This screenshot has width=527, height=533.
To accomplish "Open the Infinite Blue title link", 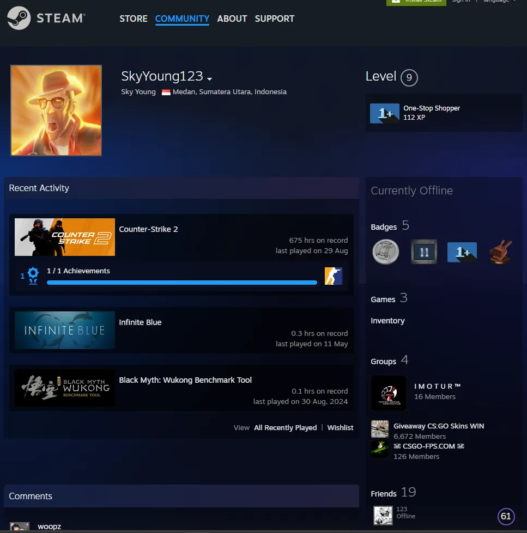I will coord(140,322).
